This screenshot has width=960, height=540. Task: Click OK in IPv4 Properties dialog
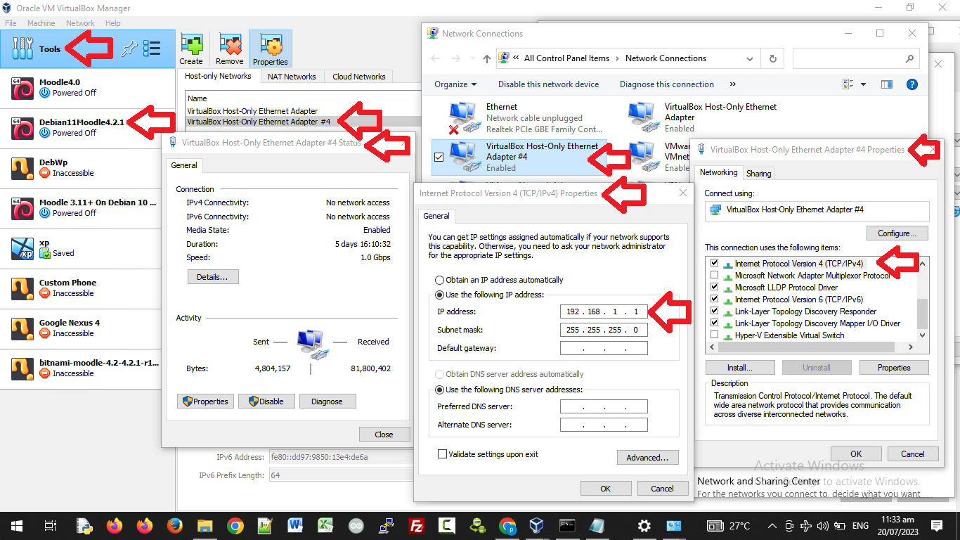click(605, 489)
